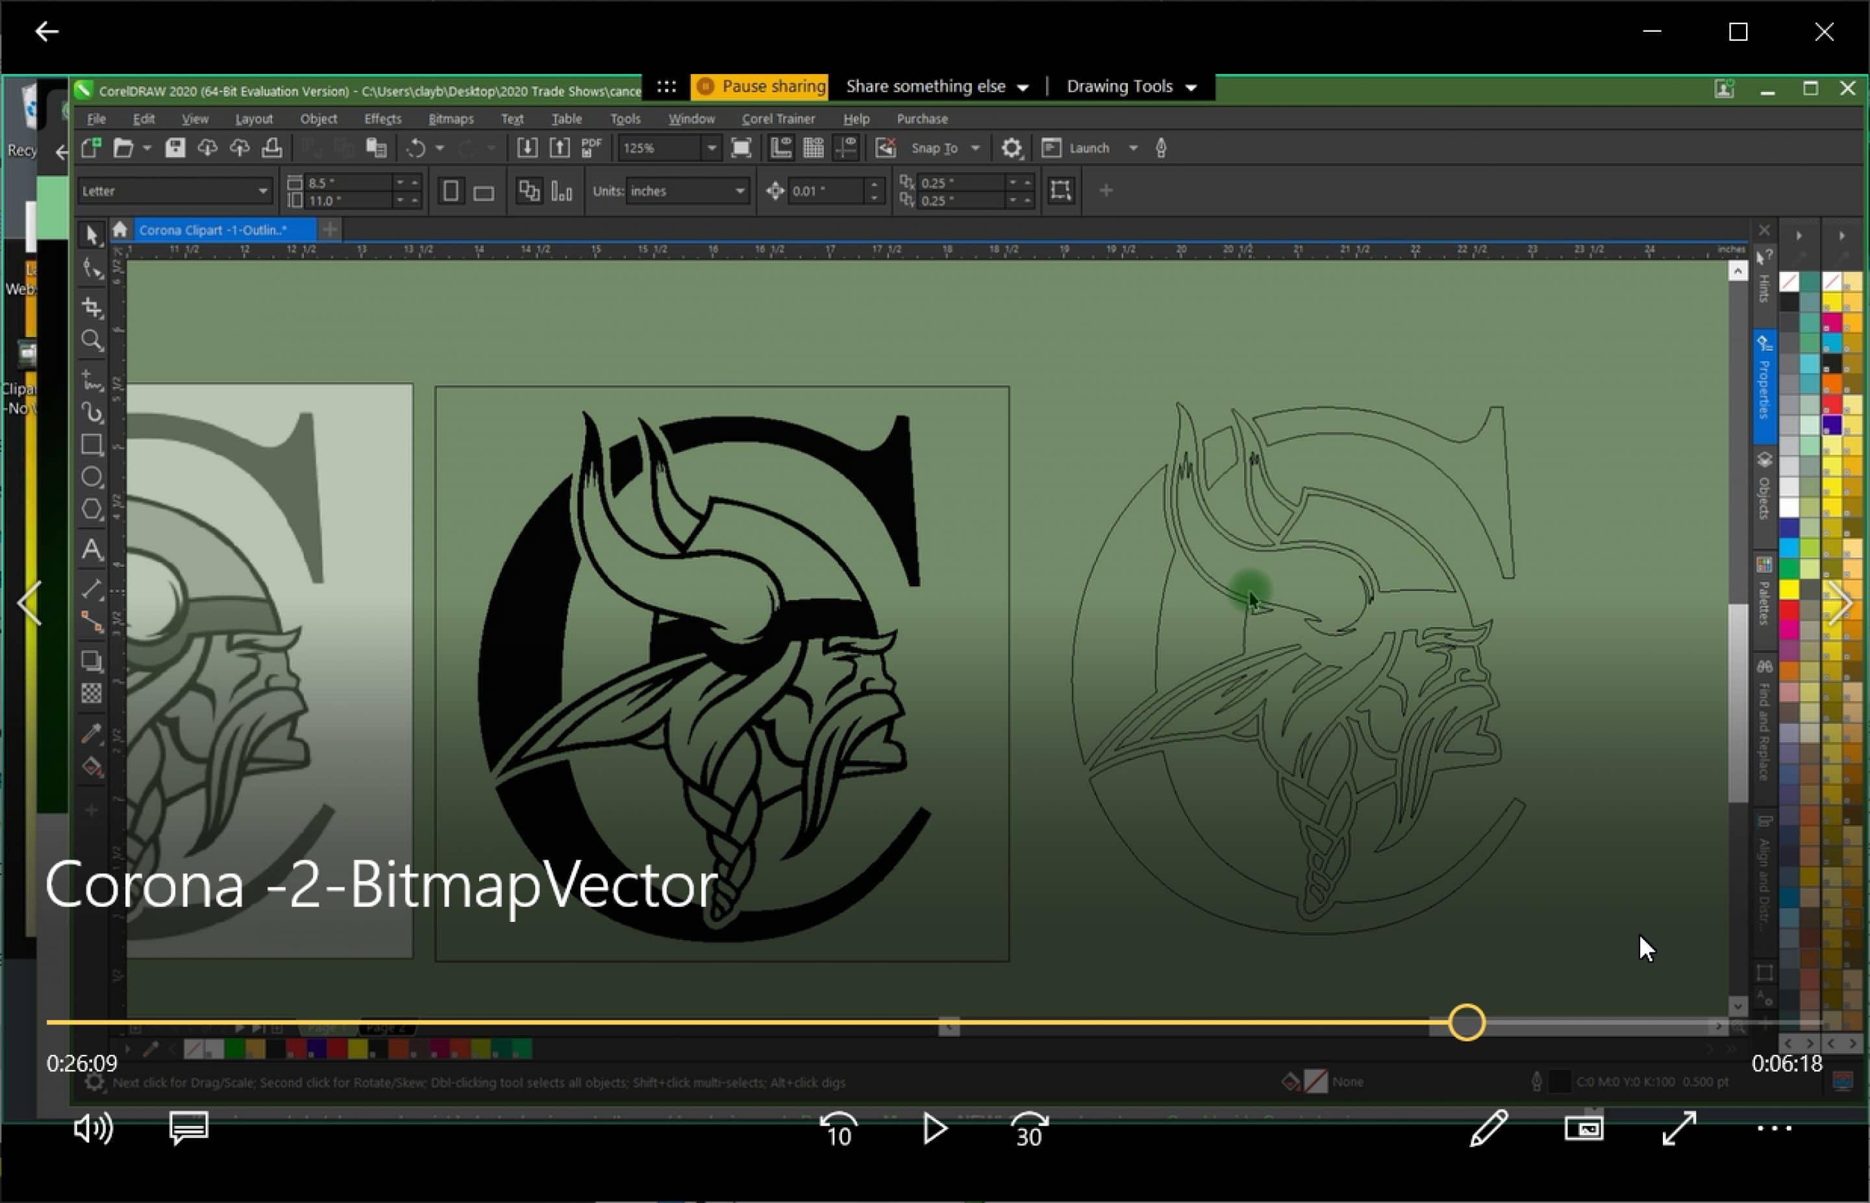The width and height of the screenshot is (1870, 1203).
Task: Select the Artistic Media tool
Action: pyautogui.click(x=92, y=412)
